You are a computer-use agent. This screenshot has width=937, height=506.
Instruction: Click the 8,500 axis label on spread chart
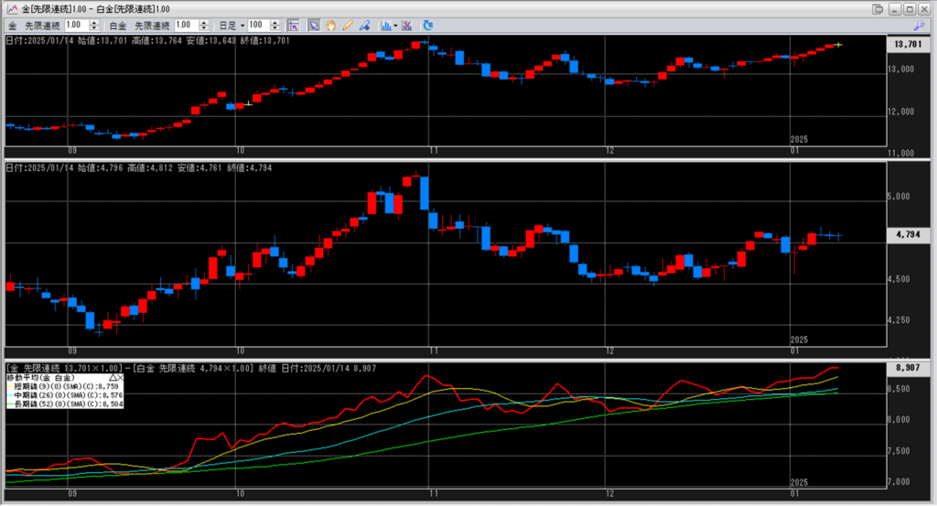tap(899, 389)
